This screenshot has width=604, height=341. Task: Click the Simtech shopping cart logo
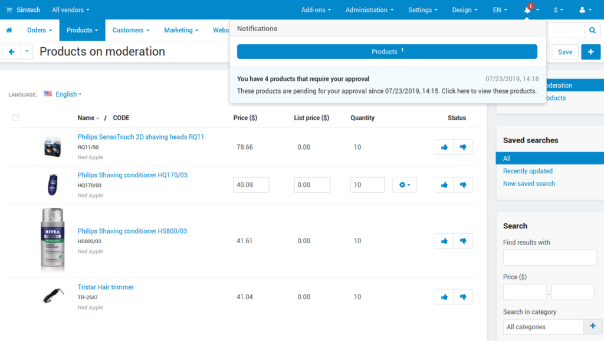(9, 10)
